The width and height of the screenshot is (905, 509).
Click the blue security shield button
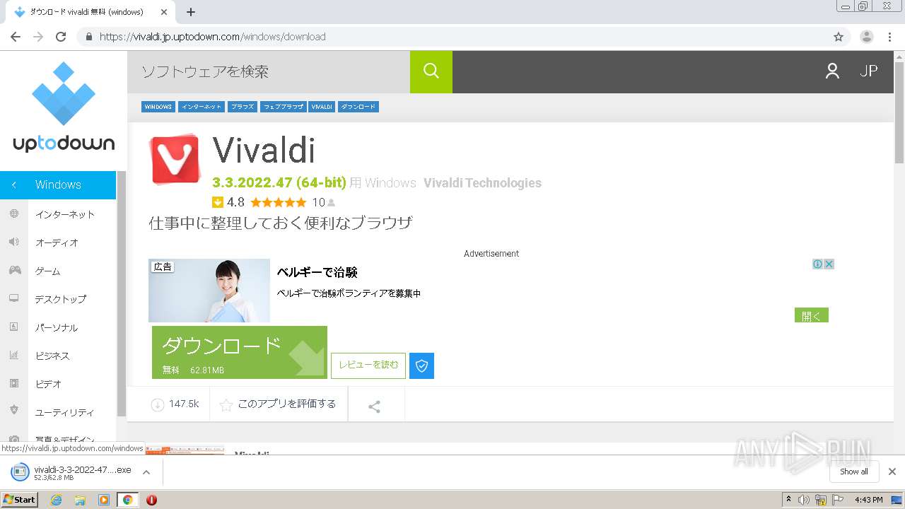pos(422,365)
